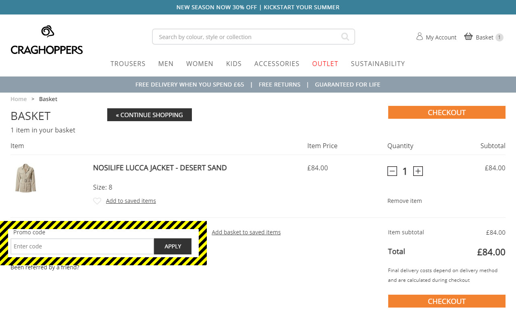Click the Size: 8 text

point(103,187)
